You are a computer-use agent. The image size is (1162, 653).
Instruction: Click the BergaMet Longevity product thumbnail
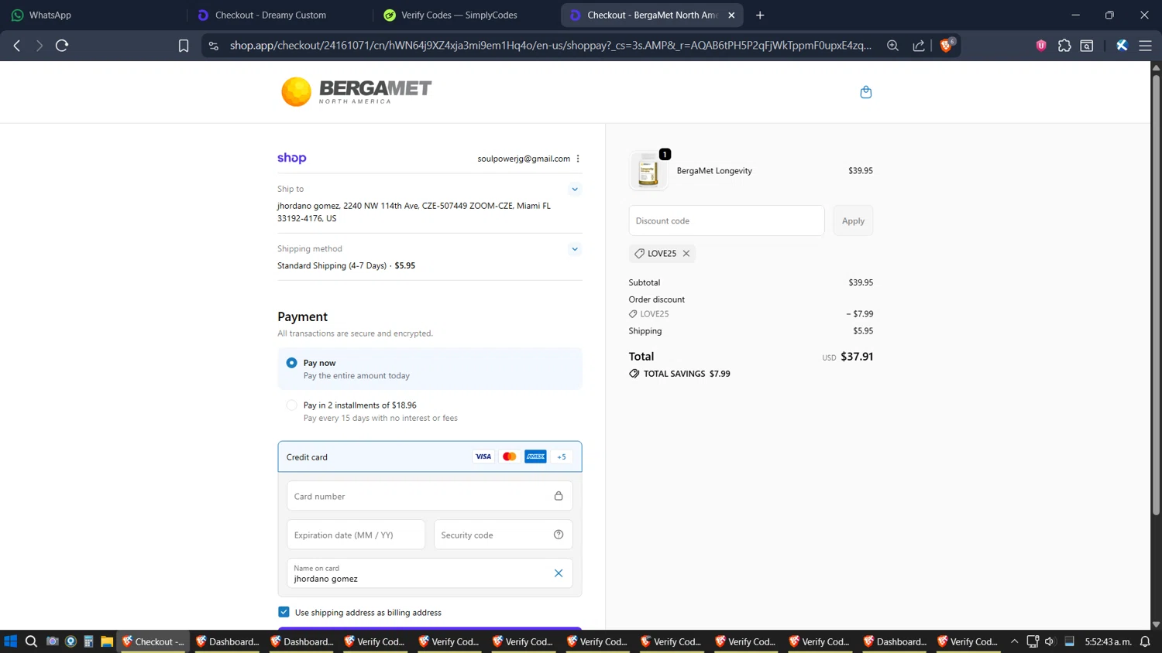(x=648, y=171)
